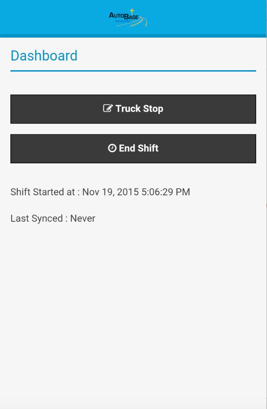
Task: Select the Dashboard heading
Action: click(44, 56)
